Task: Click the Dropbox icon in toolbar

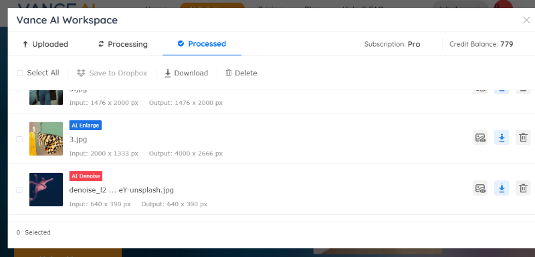Action: pyautogui.click(x=81, y=73)
